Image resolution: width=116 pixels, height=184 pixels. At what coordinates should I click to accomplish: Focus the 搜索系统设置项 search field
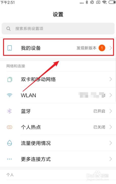(58, 29)
